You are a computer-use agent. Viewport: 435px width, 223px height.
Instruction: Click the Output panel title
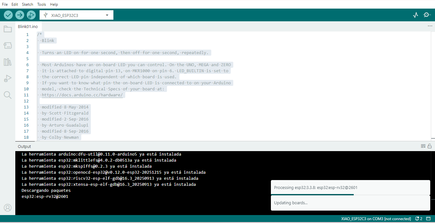click(x=24, y=147)
